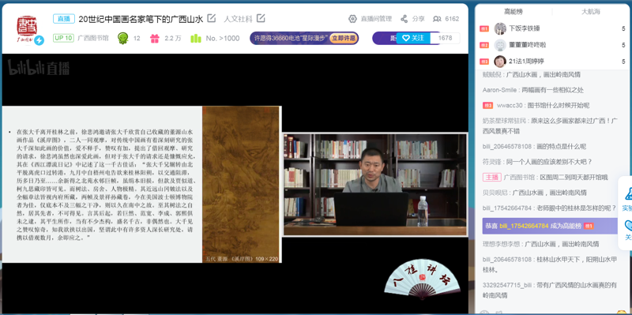632x315 pixels.
Task: Click chat user 理想李想李想
Action: coord(501,244)
